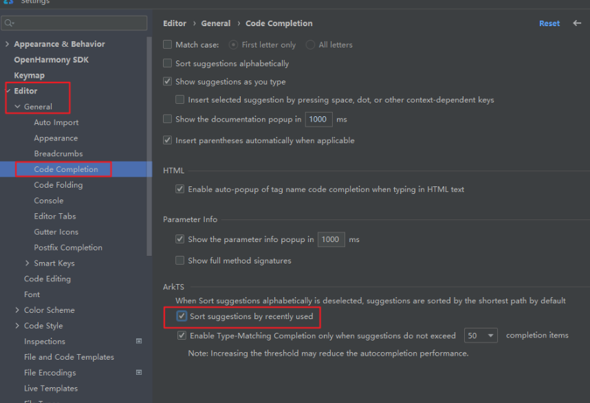Collapse the General tree node
The width and height of the screenshot is (590, 403).
click(x=17, y=107)
